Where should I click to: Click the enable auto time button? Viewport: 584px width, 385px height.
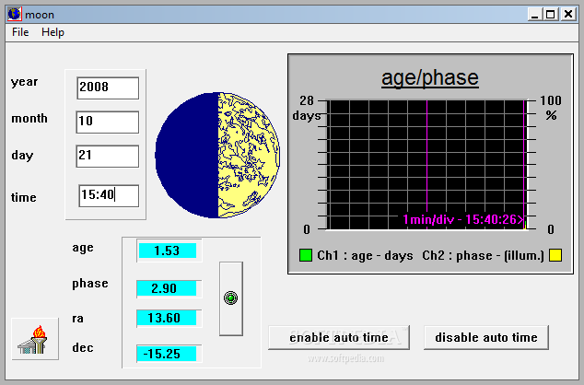point(339,337)
